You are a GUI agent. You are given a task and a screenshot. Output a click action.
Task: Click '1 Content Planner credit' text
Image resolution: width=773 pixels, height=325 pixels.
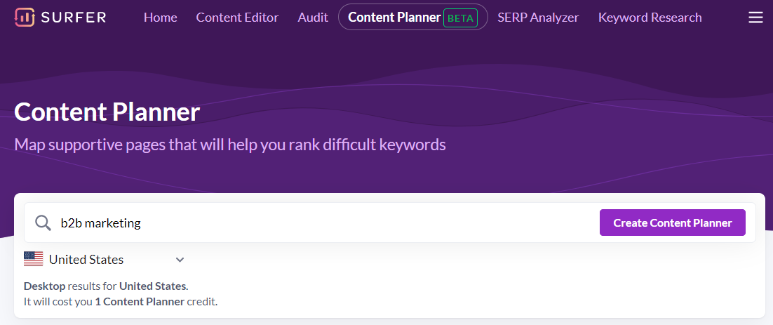[x=156, y=301]
